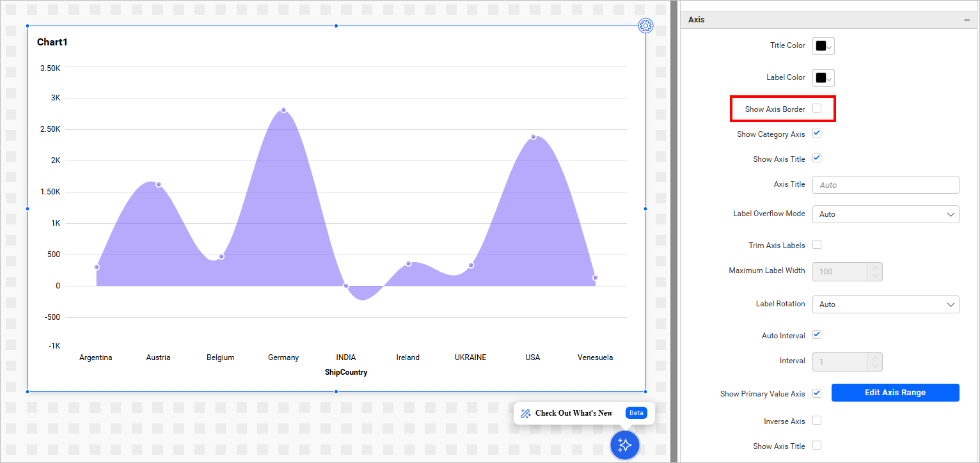980x463 pixels.
Task: Toggle the Inverse Axis checkbox
Action: click(817, 421)
